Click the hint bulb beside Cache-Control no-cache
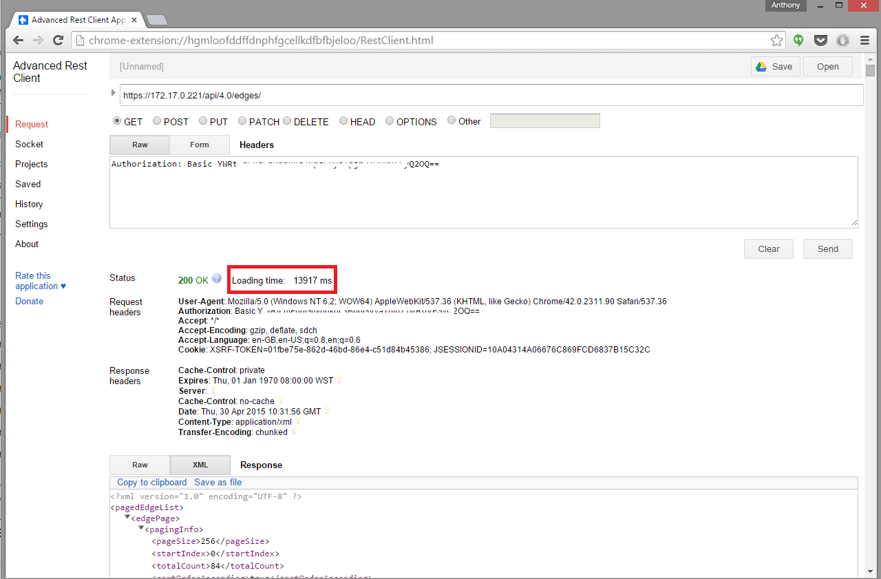The height and width of the screenshot is (579, 881). [x=280, y=401]
